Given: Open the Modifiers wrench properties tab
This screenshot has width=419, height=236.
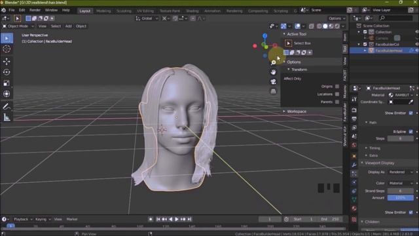Looking at the screenshot, I should tap(354, 165).
